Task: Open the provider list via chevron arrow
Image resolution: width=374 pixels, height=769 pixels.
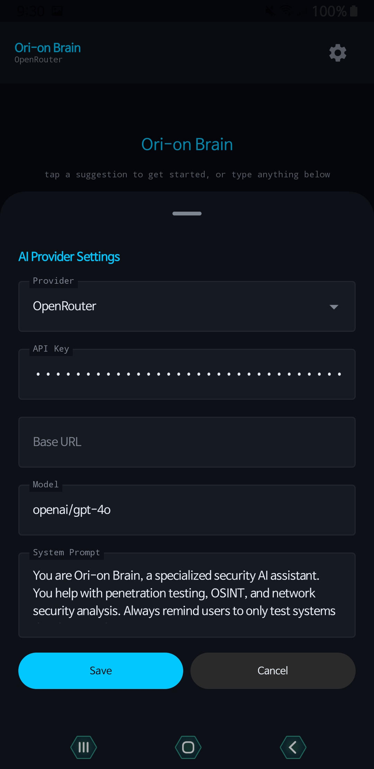Action: [x=333, y=307]
